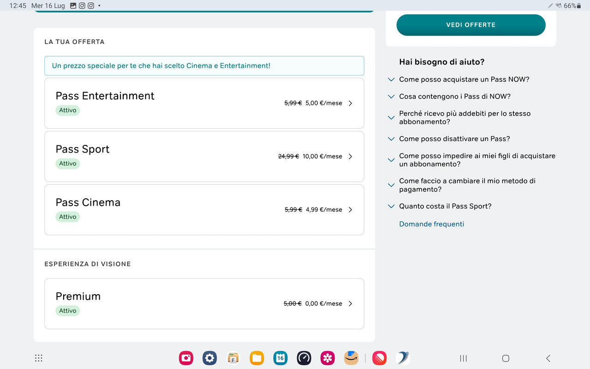Click the 0,00 €/mese Premium price
The height and width of the screenshot is (369, 590).
pyautogui.click(x=324, y=304)
